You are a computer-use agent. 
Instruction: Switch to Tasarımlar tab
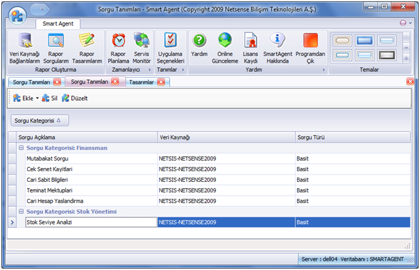point(142,82)
